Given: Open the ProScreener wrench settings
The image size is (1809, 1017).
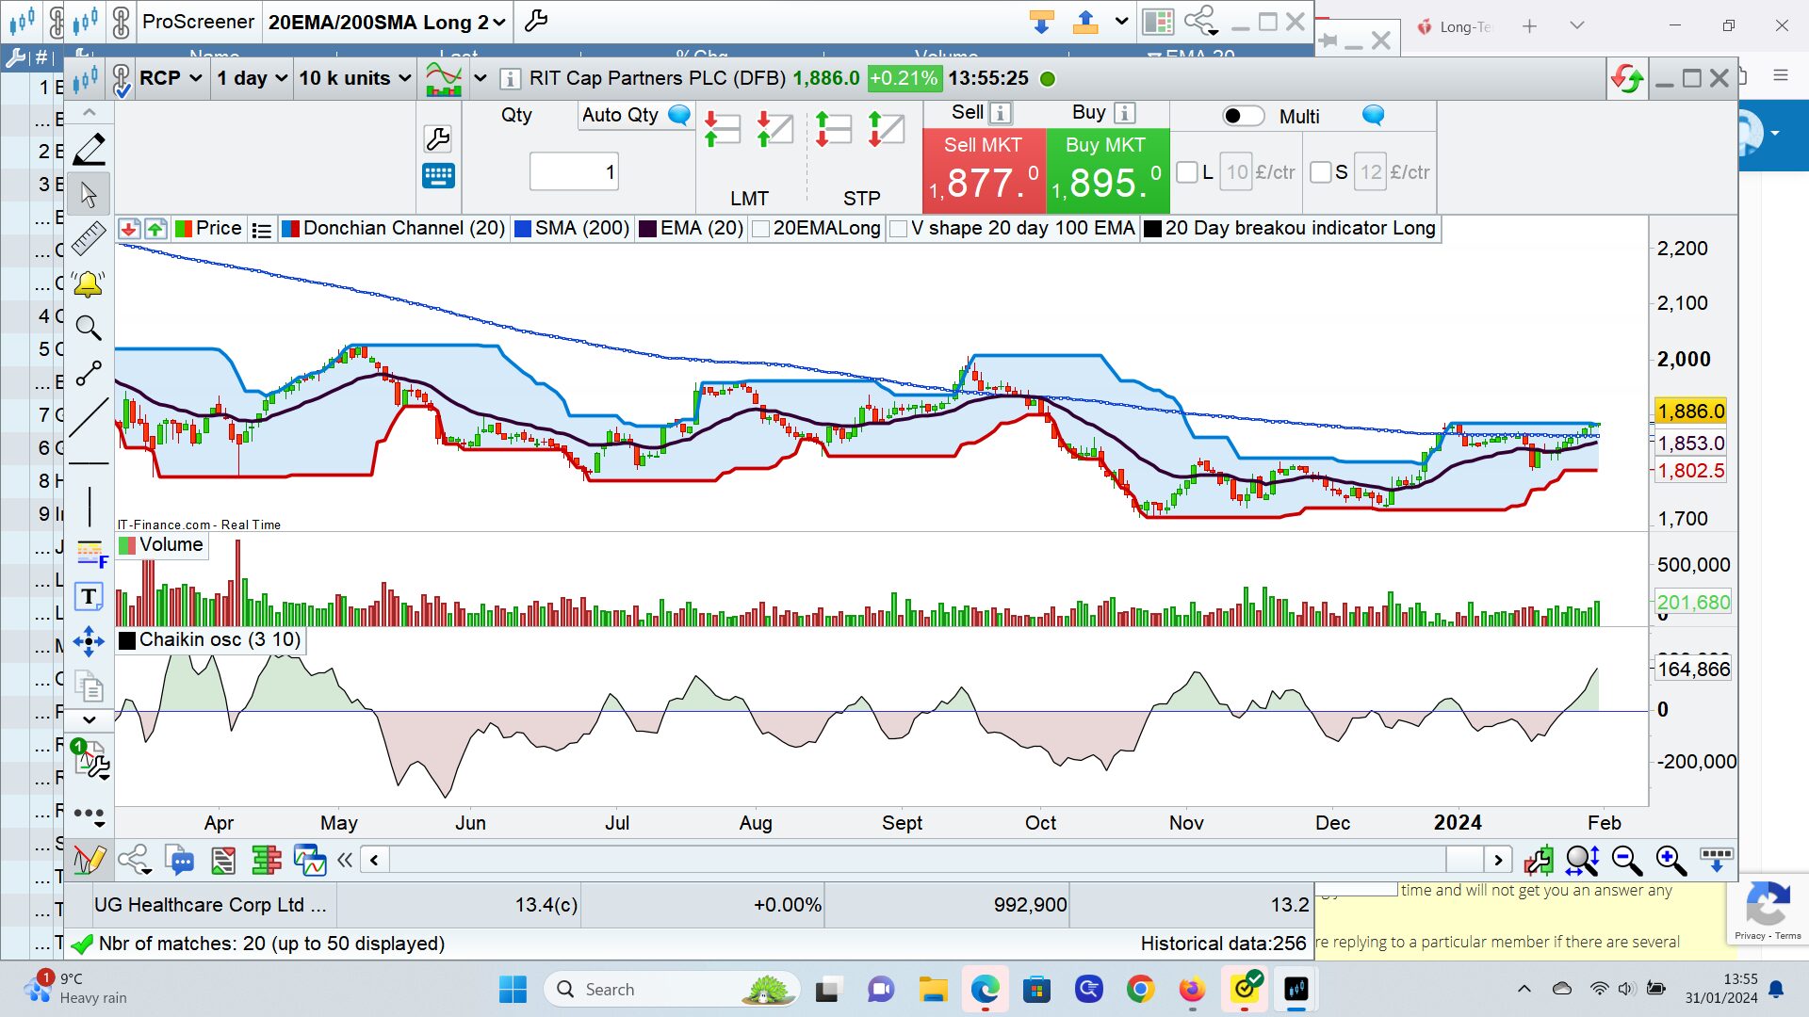Looking at the screenshot, I should click(x=536, y=21).
